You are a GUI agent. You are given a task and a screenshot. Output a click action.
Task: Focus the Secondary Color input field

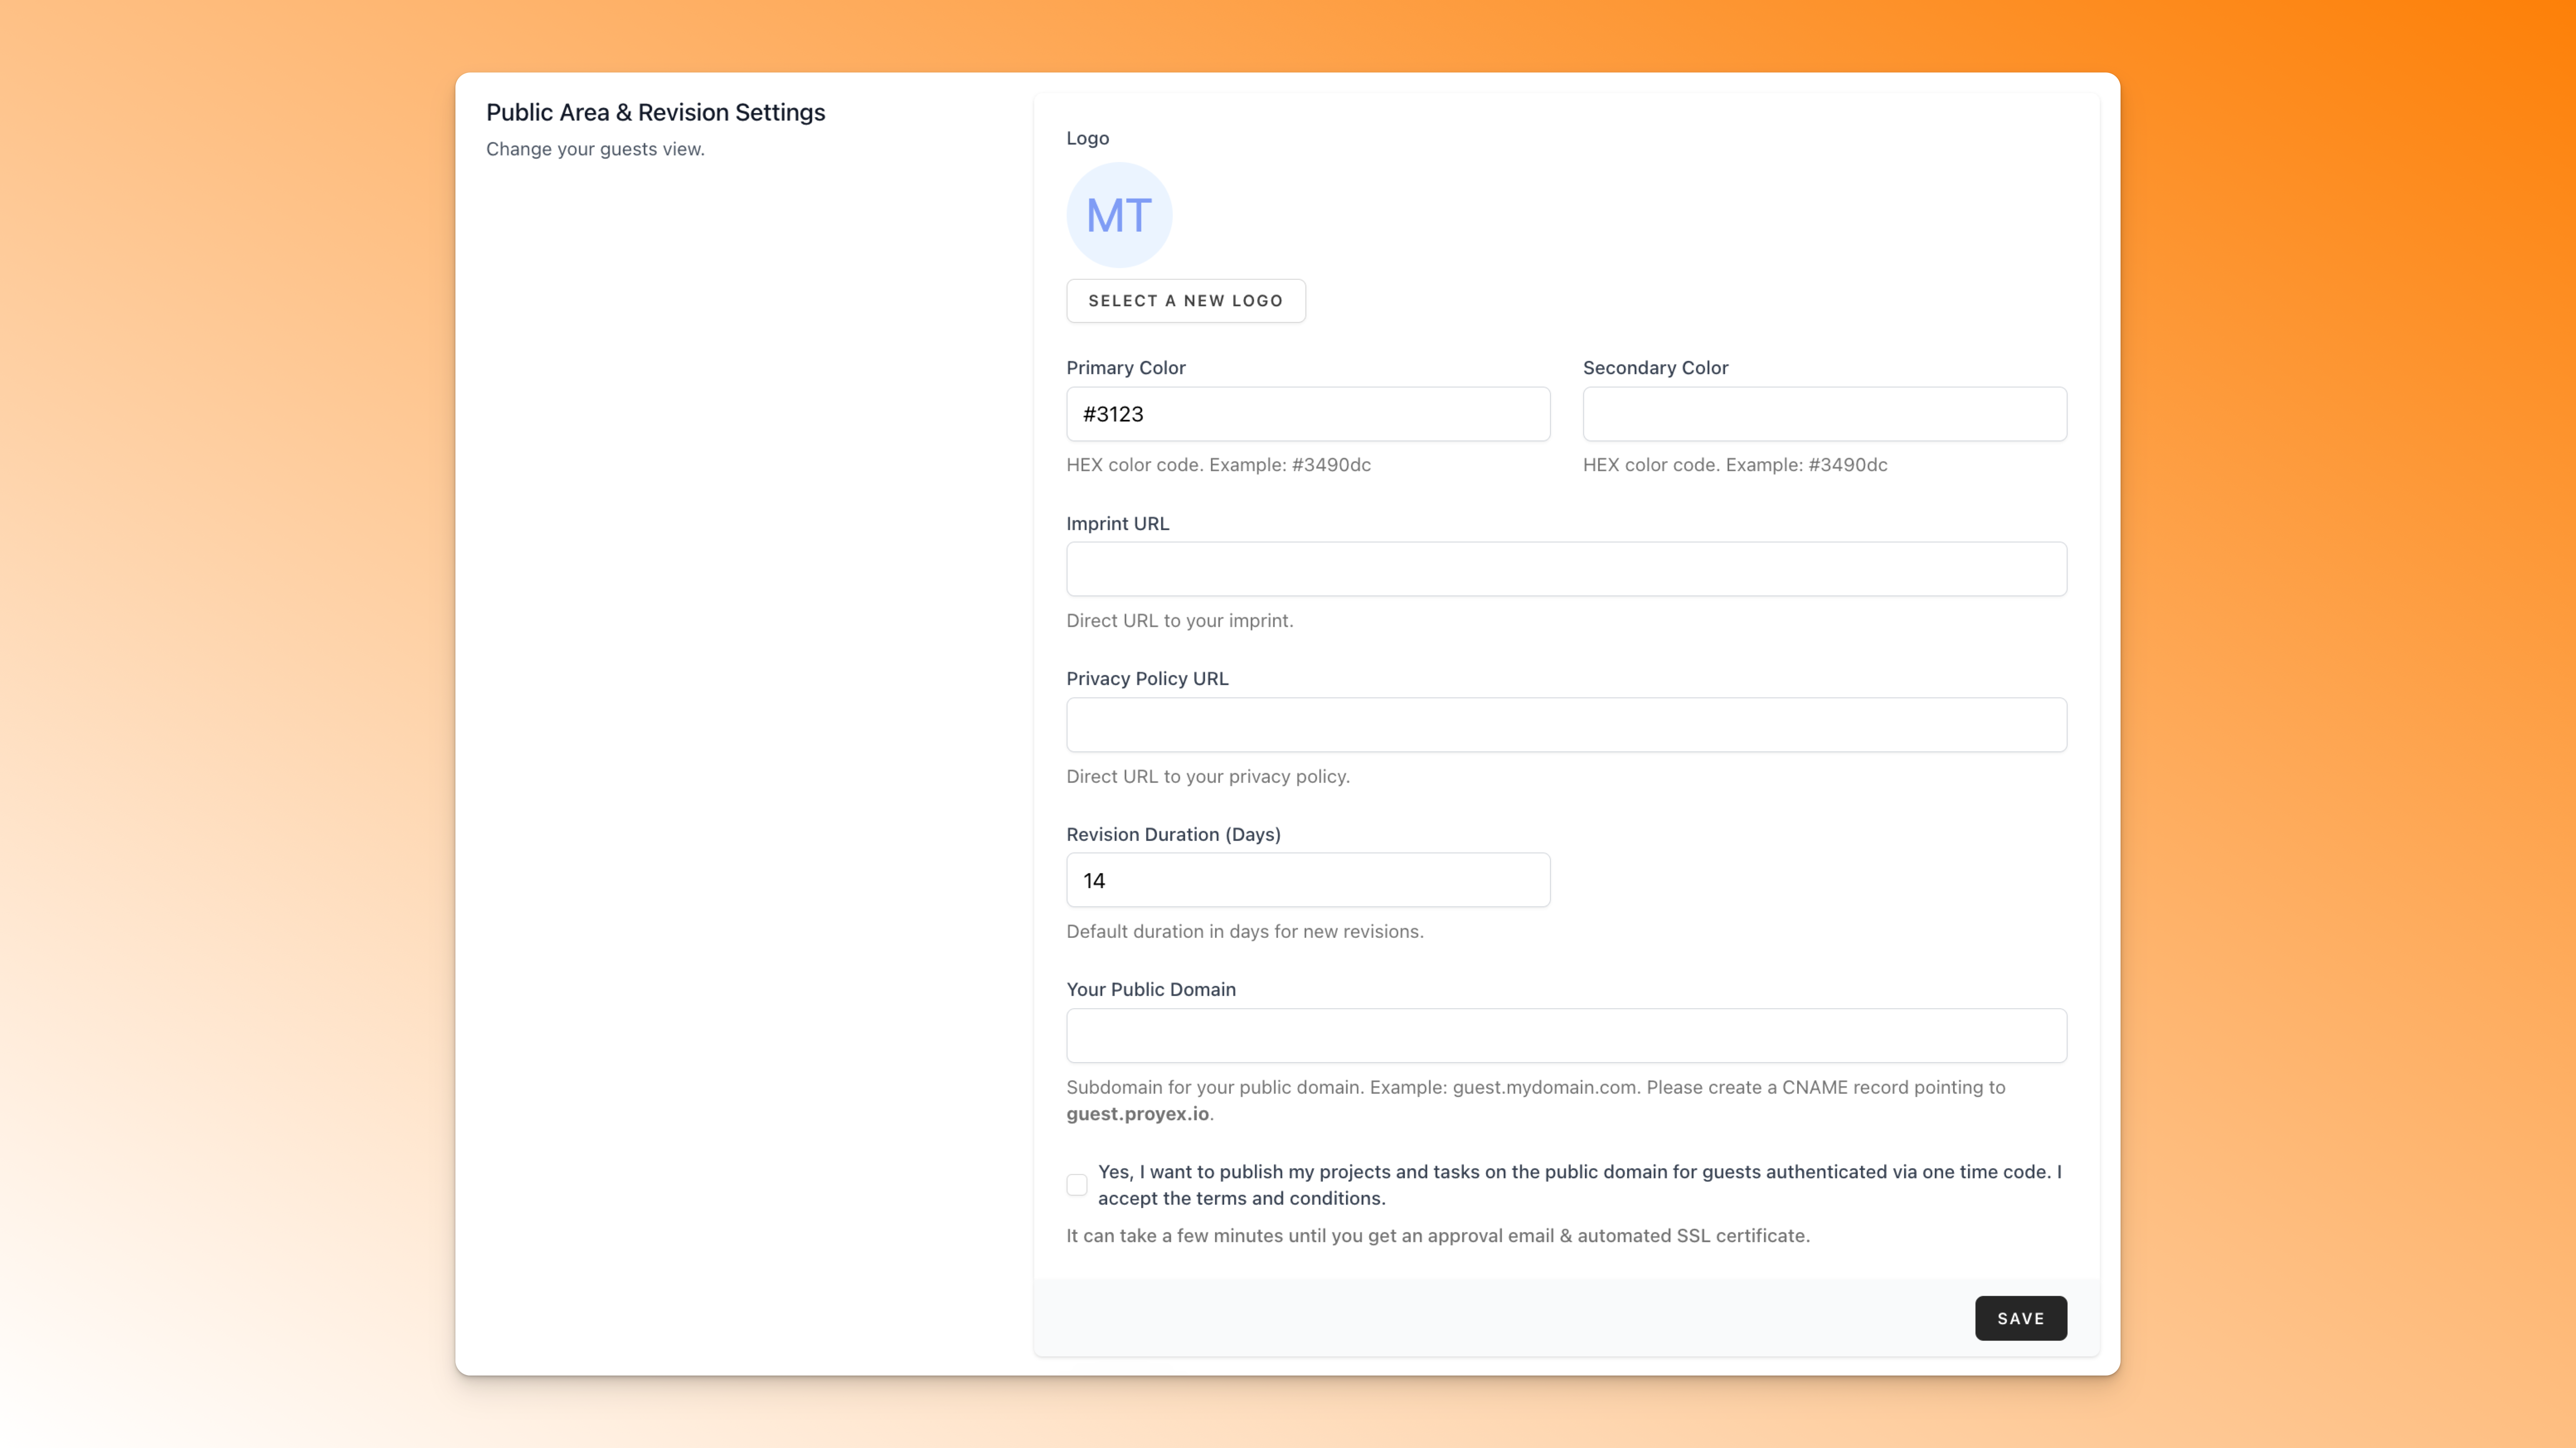coord(1825,414)
